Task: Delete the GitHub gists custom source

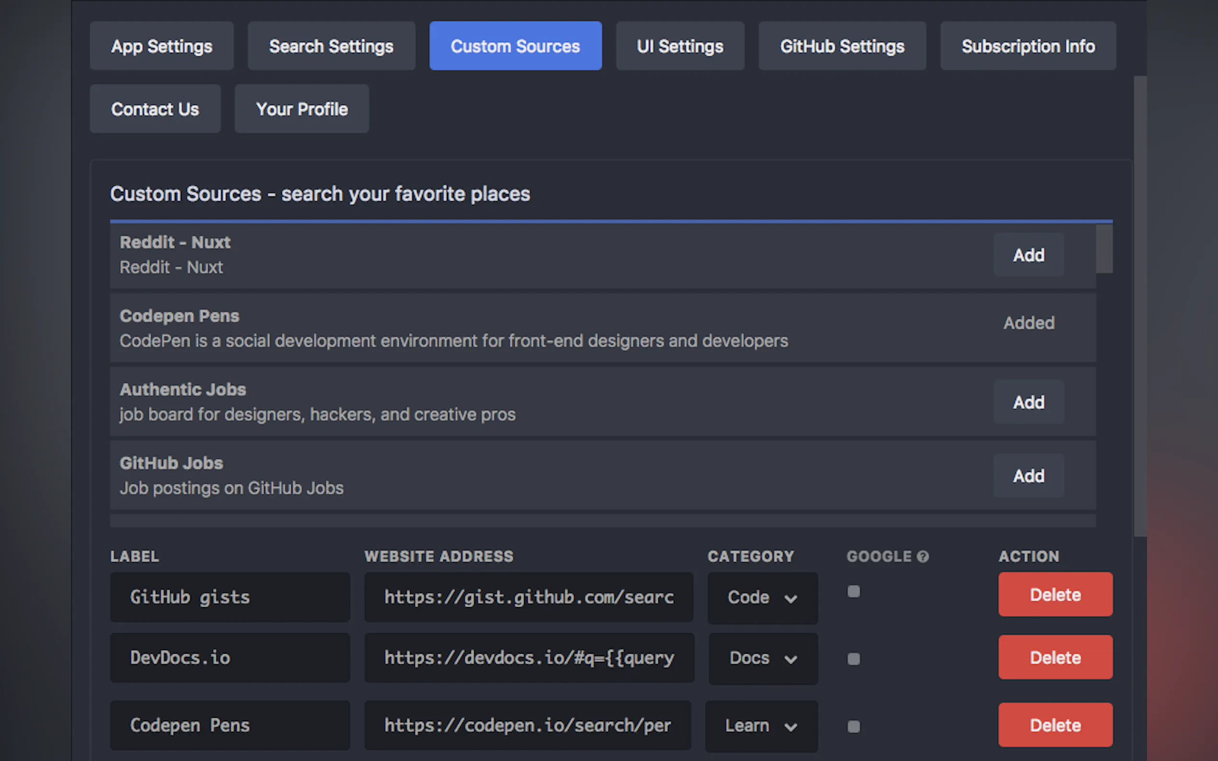Action: [1055, 594]
